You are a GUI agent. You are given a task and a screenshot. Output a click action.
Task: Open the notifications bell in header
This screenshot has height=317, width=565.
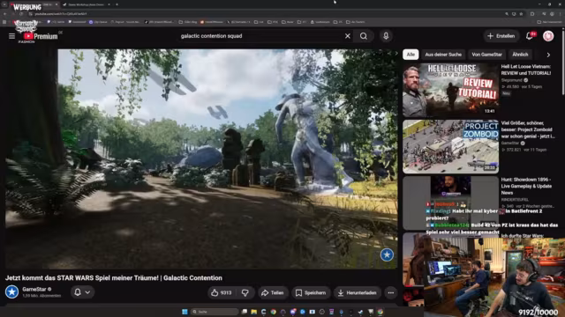(x=530, y=36)
